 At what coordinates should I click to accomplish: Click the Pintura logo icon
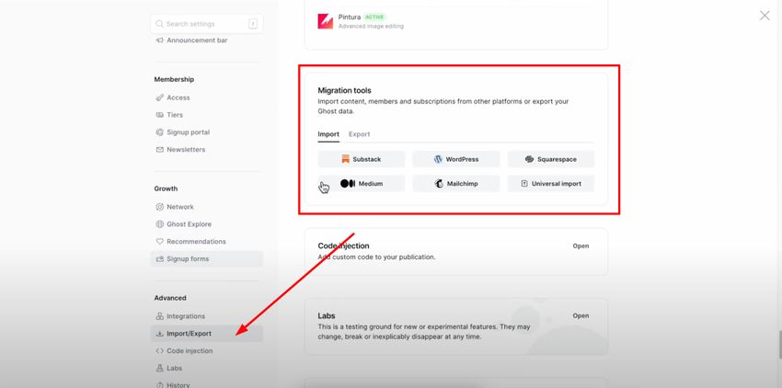pyautogui.click(x=325, y=21)
